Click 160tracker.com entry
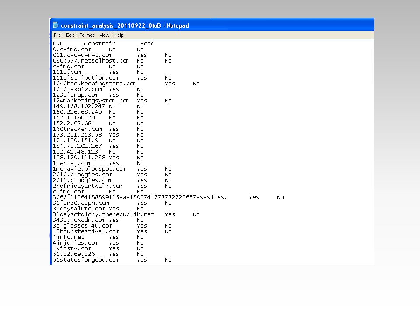Image resolution: width=420 pixels, height=315 pixels. pos(77,129)
